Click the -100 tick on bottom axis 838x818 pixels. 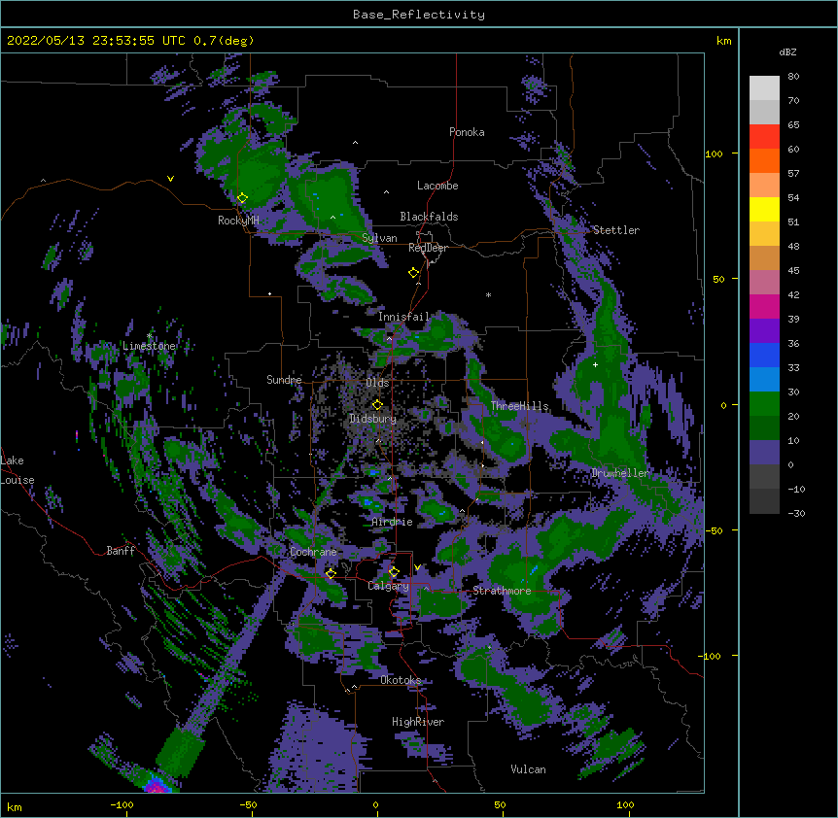click(122, 804)
